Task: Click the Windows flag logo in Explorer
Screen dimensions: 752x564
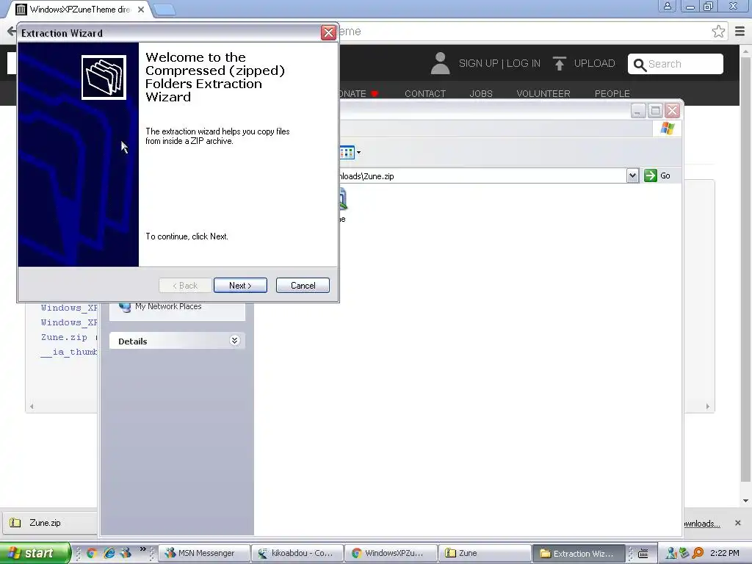Action: [x=667, y=129]
